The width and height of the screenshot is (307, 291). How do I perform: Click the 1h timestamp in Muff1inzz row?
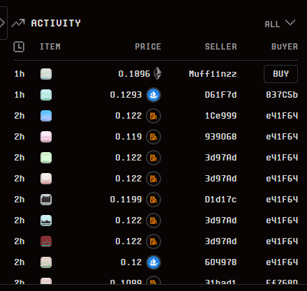(20, 74)
